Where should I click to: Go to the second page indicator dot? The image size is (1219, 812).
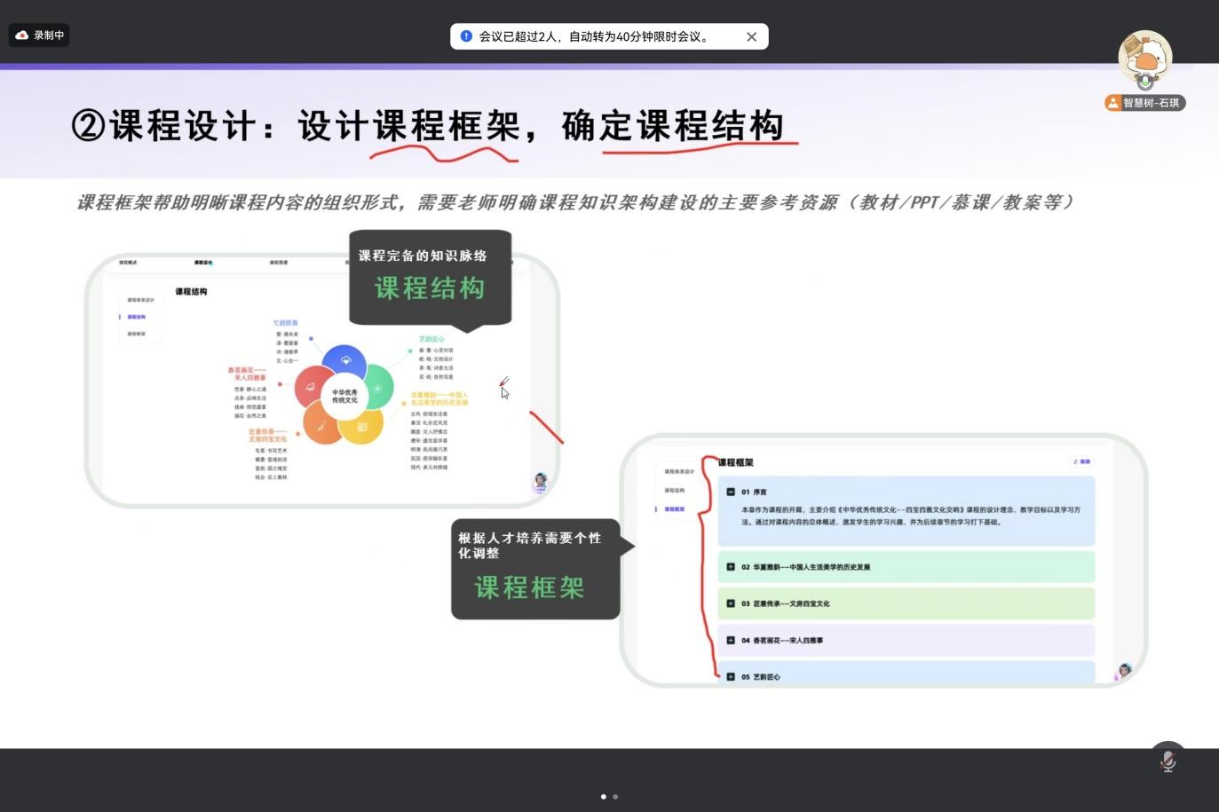pos(615,796)
